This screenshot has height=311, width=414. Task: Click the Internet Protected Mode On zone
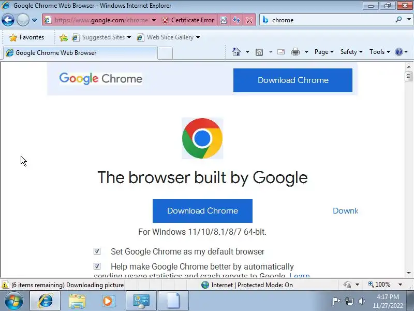pyautogui.click(x=247, y=285)
